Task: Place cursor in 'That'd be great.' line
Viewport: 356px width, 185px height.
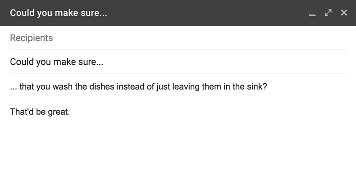Action: [x=40, y=112]
